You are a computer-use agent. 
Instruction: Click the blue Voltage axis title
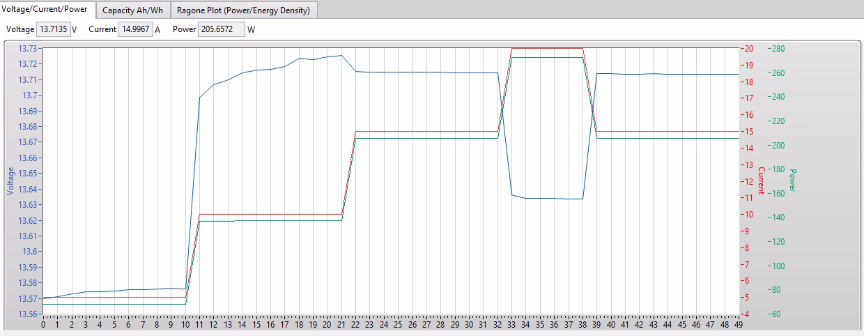(10, 180)
